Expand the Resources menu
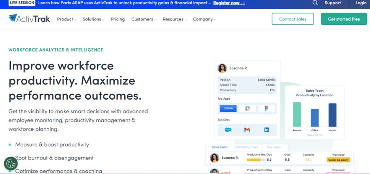The image size is (370, 174). (175, 19)
